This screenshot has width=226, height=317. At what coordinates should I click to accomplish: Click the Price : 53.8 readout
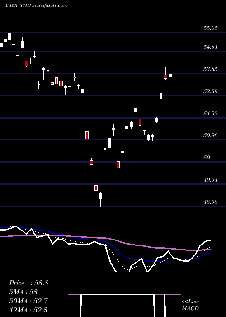(x=28, y=283)
